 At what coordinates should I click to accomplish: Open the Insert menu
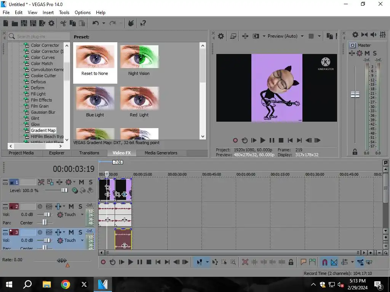pos(48,13)
